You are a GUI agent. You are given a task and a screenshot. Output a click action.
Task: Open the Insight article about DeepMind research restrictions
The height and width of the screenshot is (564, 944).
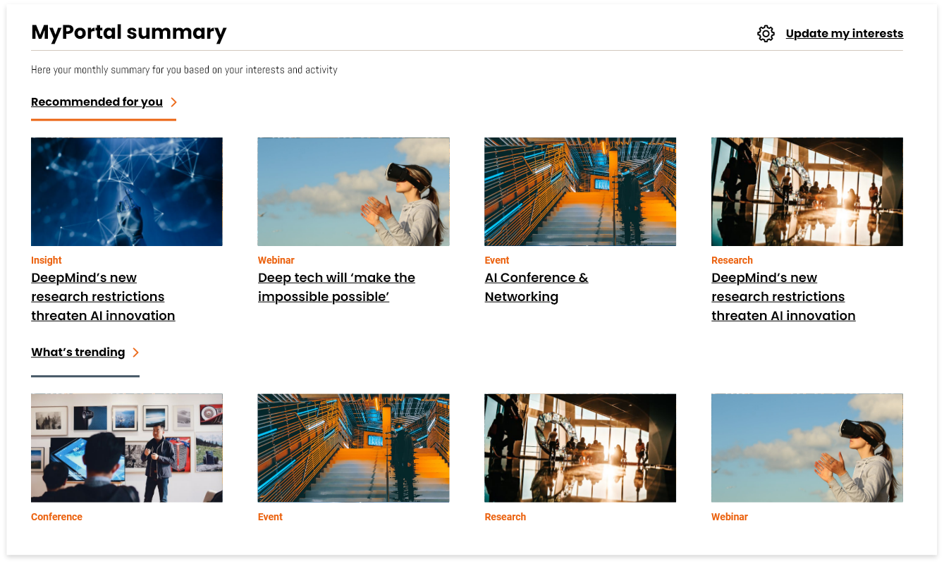click(103, 296)
